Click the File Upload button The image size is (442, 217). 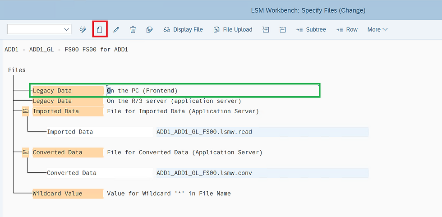[233, 29]
